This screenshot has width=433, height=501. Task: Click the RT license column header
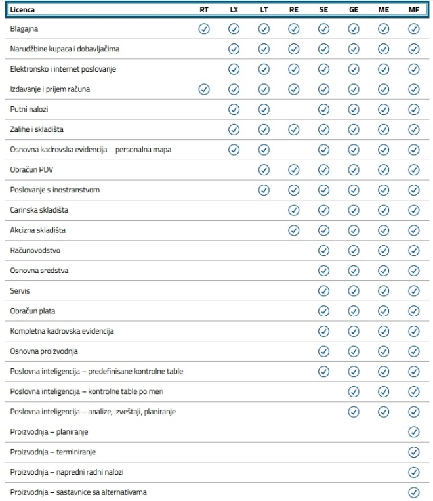coord(203,11)
